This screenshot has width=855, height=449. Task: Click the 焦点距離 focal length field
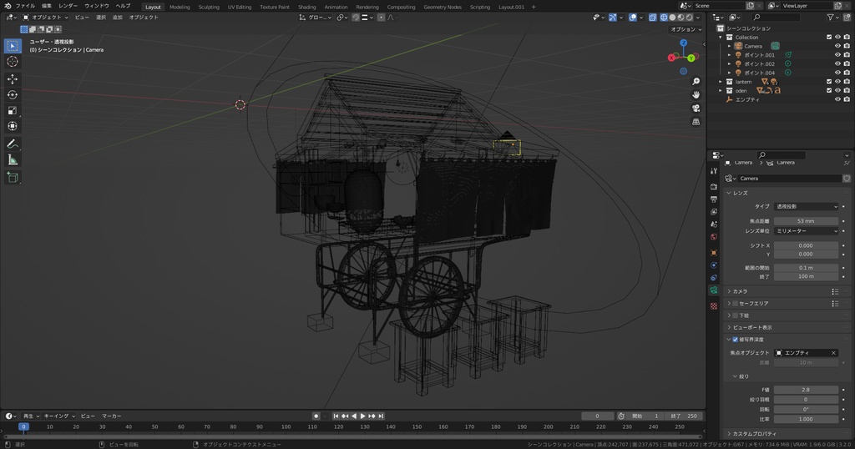pos(806,221)
